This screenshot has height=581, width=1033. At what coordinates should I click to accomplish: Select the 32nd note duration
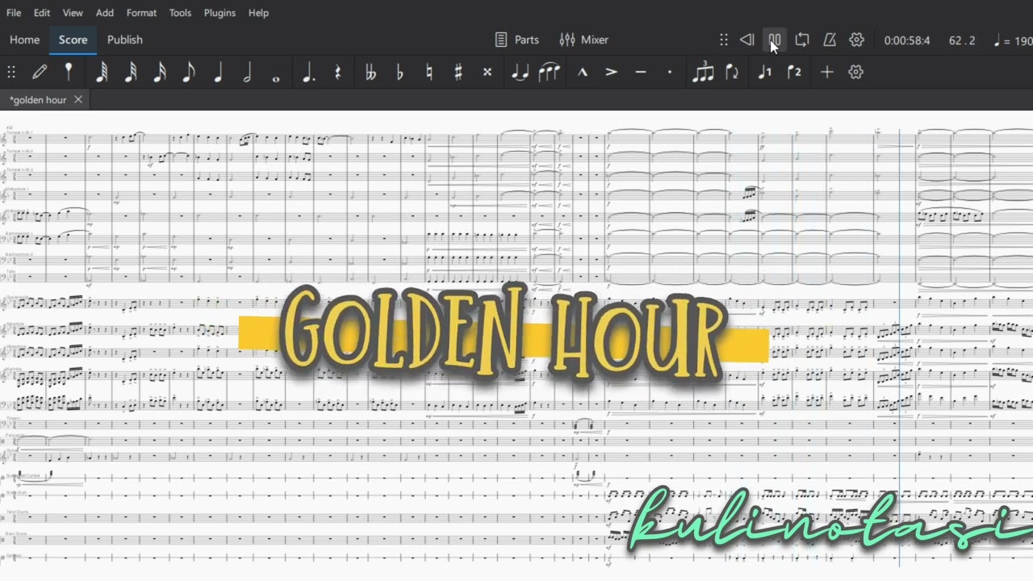click(131, 73)
